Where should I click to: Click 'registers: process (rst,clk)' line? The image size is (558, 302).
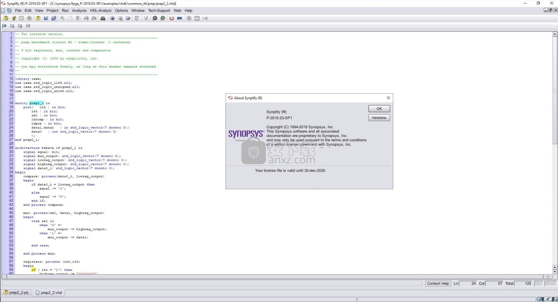coord(52,262)
